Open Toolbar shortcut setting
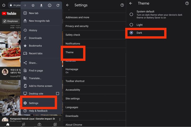This screenshot has height=127, width=191. [x=94, y=81]
